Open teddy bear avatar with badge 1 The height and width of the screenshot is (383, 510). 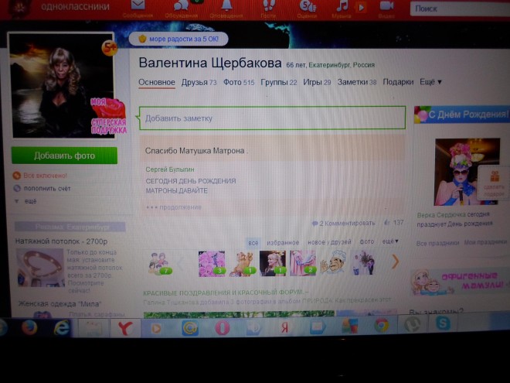click(x=243, y=264)
